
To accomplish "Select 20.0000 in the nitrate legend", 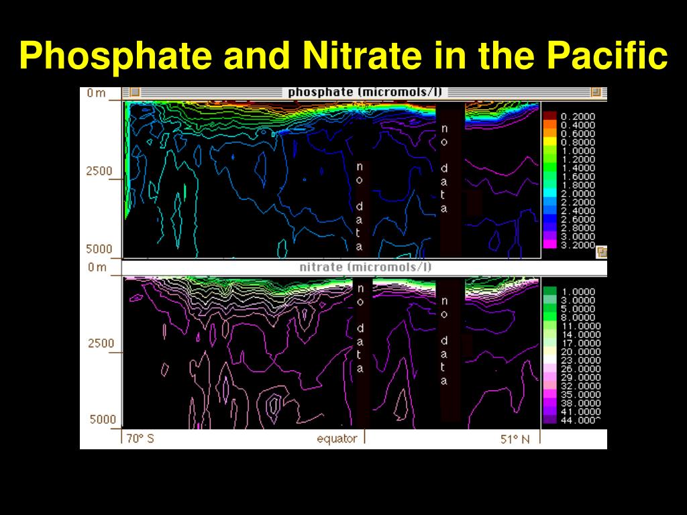I will pos(581,351).
